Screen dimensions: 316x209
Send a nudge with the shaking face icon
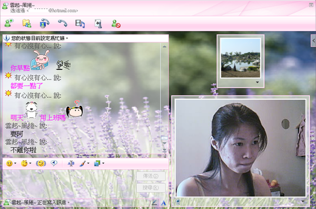click(41, 163)
